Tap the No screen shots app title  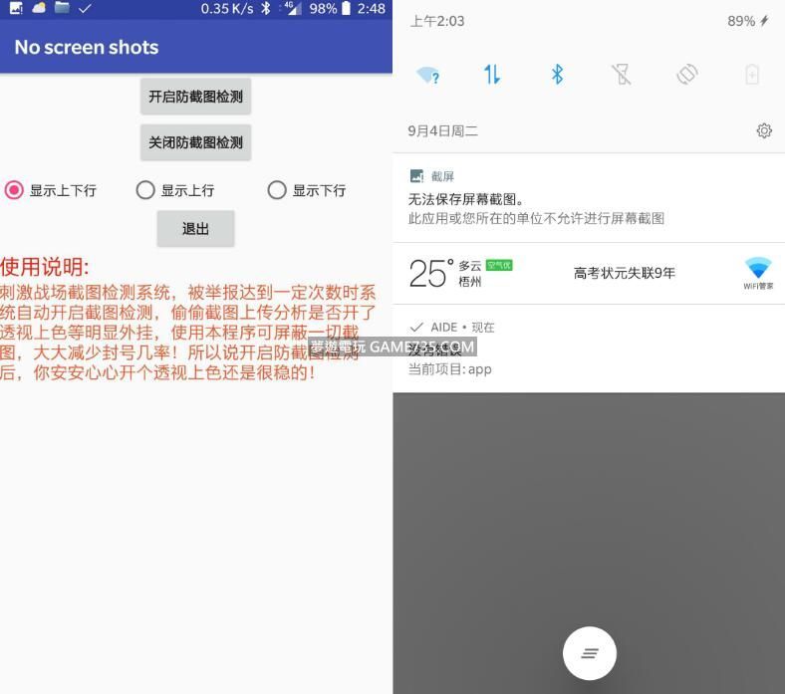pyautogui.click(x=86, y=47)
